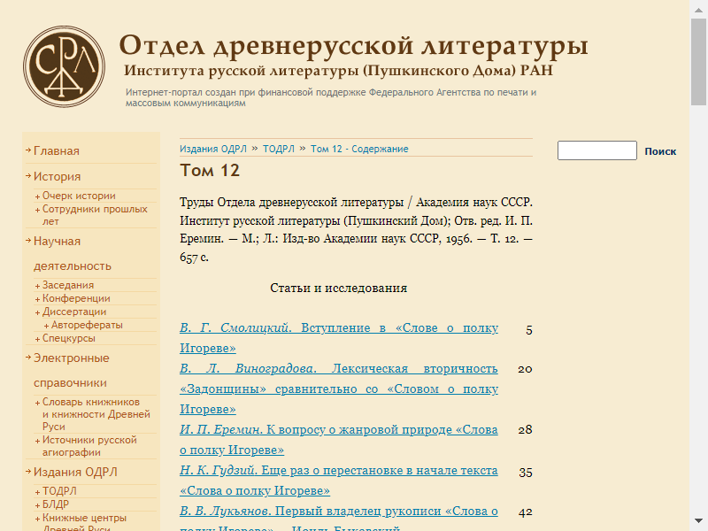Select Заседания in the sidebar
The width and height of the screenshot is (708, 531).
[68, 285]
